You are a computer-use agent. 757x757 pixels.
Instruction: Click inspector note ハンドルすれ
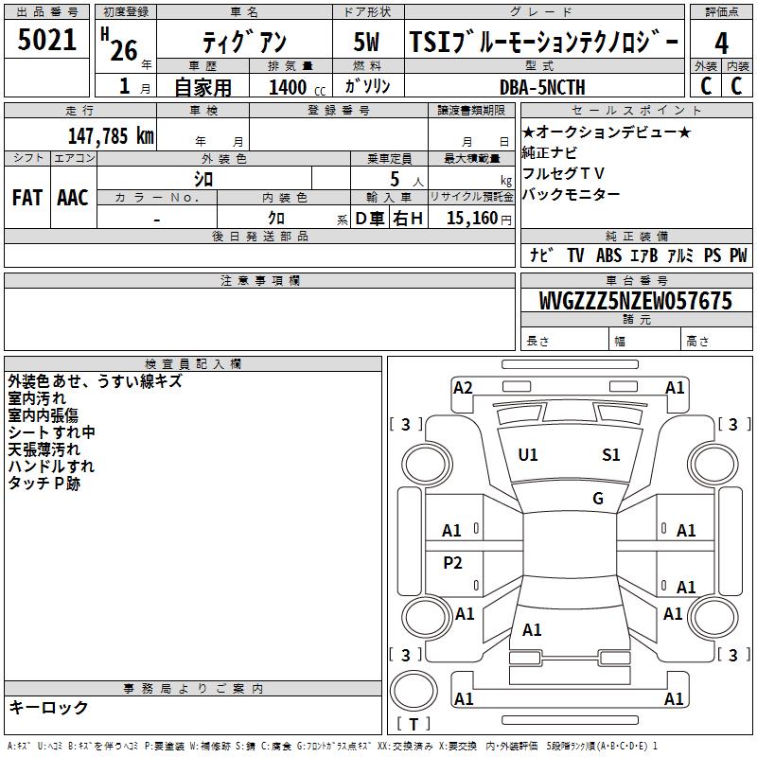click(51, 467)
